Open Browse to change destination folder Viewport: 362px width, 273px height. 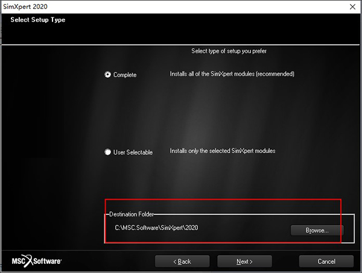coord(317,230)
